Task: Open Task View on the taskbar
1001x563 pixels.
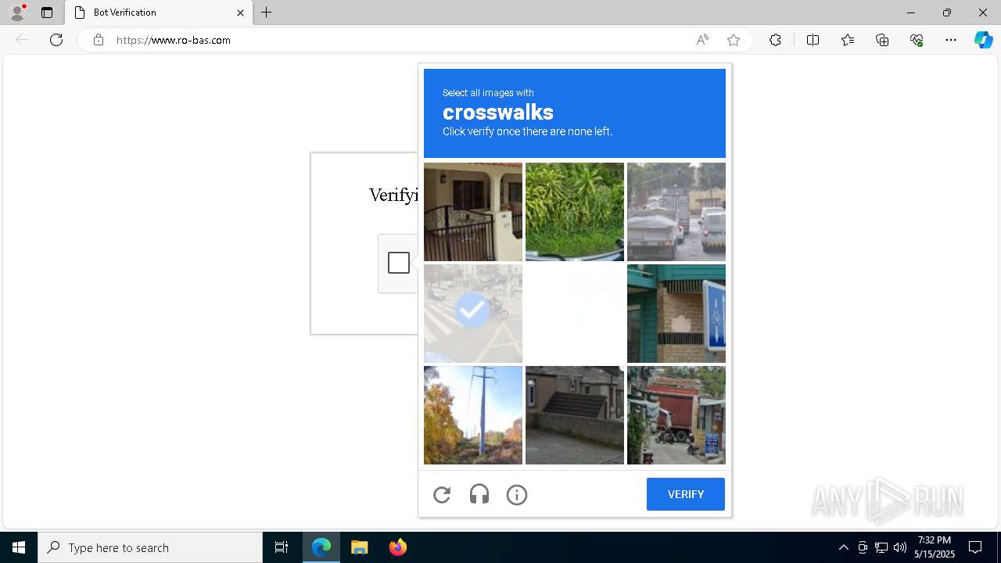Action: 282,547
